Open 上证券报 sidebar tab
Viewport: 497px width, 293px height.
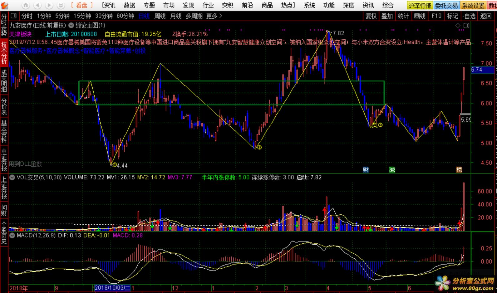point(4,188)
